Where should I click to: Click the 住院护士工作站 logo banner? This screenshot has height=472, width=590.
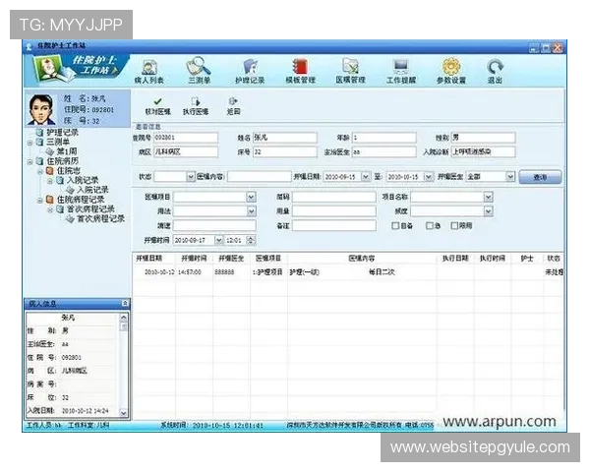coord(77,70)
